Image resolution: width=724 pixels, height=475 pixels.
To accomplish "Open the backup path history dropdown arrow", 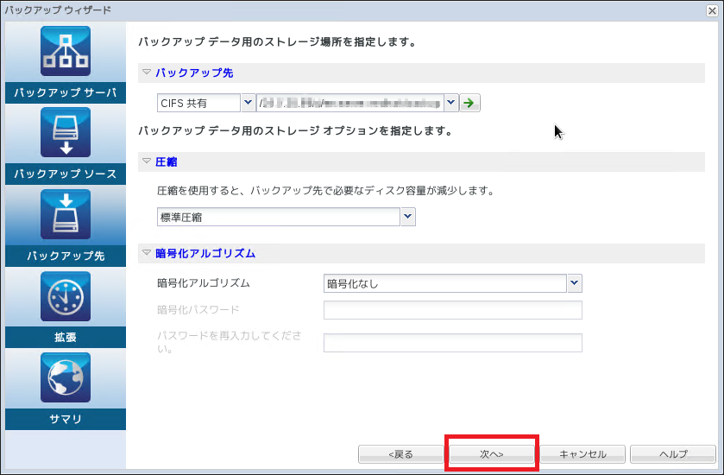I will click(x=451, y=103).
